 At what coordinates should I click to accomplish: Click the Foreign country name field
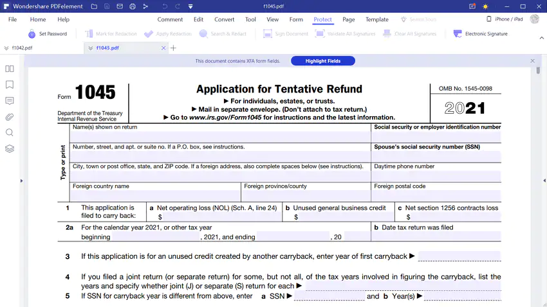pos(155,196)
